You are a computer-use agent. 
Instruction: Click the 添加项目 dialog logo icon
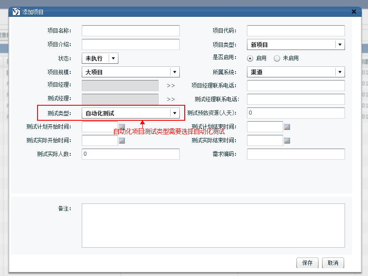16,12
